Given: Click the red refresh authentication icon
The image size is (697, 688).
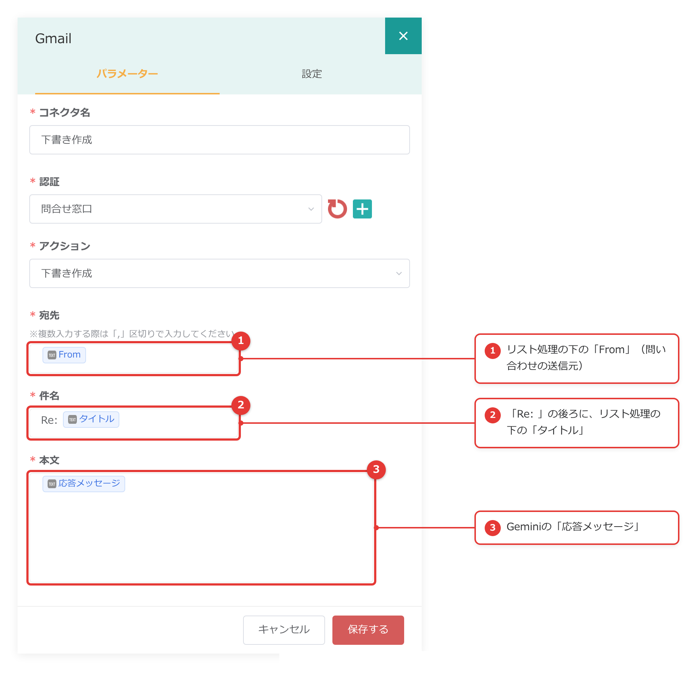Looking at the screenshot, I should (337, 209).
